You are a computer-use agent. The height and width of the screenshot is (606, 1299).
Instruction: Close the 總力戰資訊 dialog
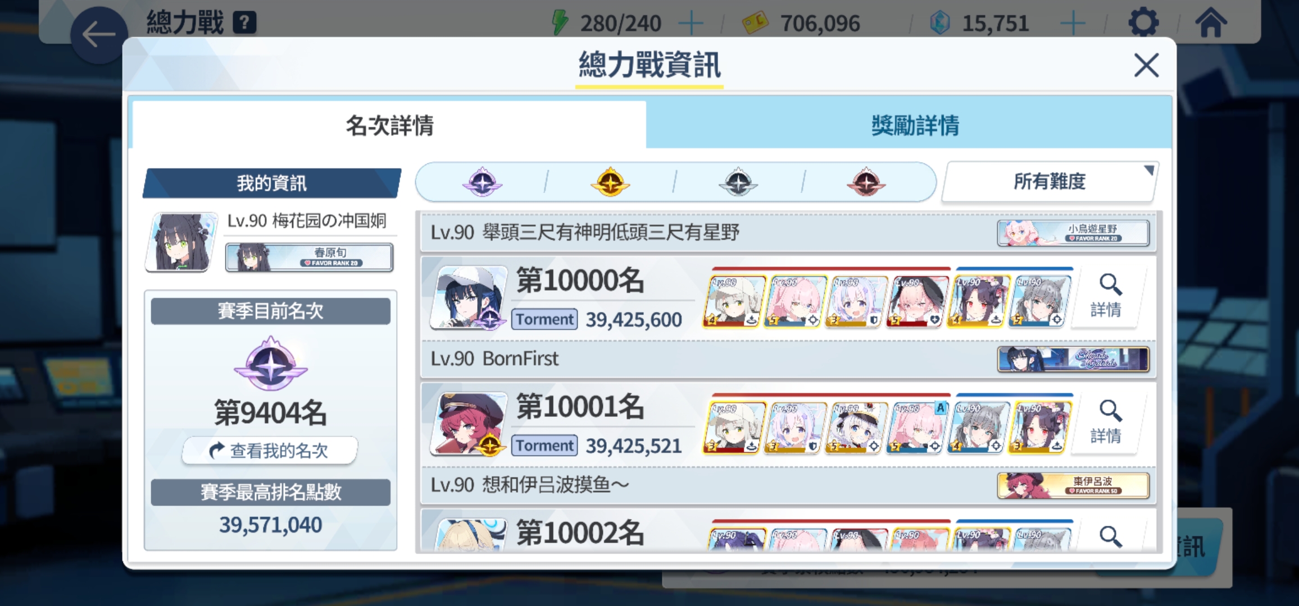tap(1146, 66)
